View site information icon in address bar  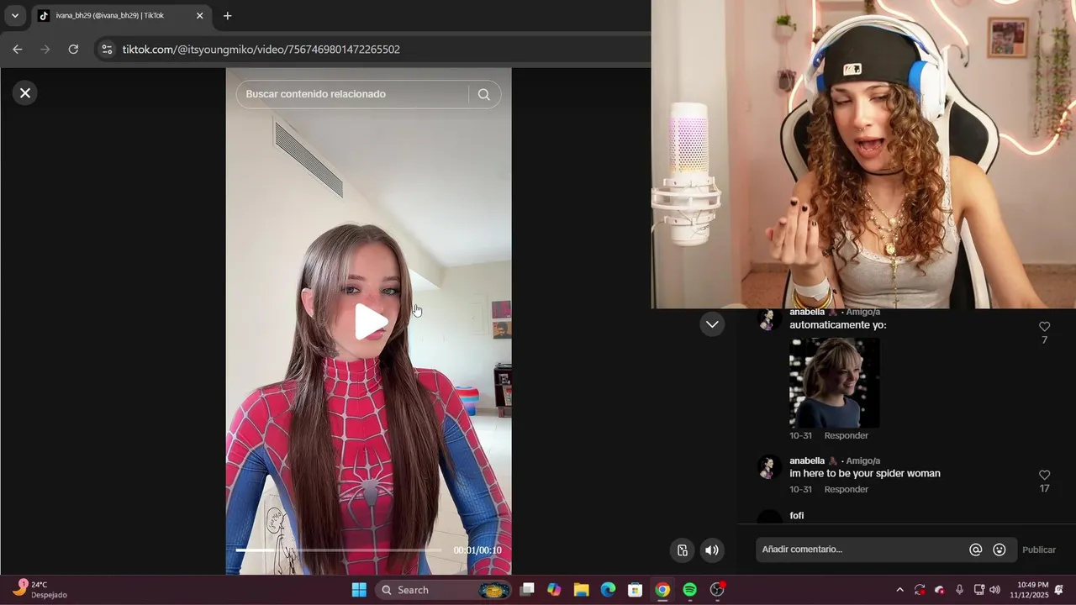pos(107,50)
